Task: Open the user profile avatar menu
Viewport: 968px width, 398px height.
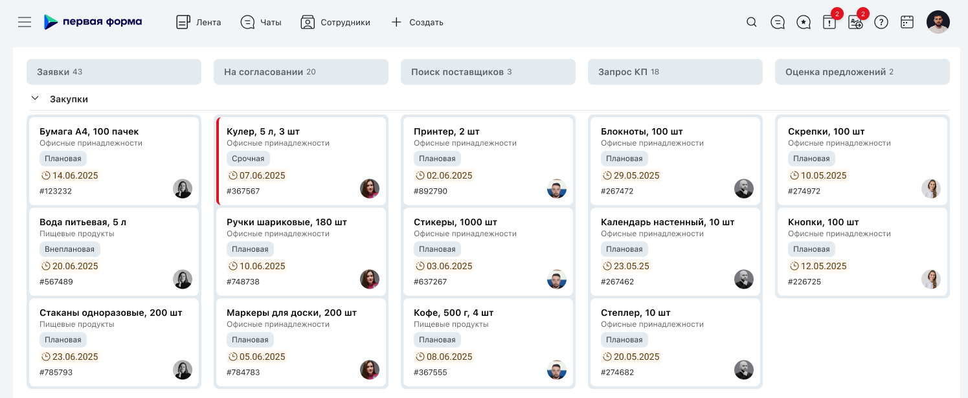Action: [938, 22]
